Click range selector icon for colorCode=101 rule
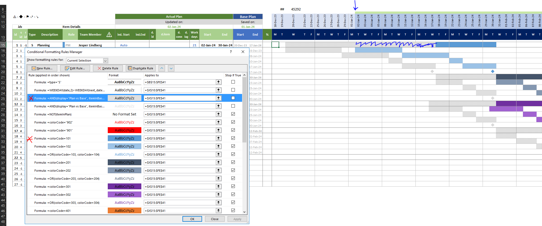 pyautogui.click(x=218, y=138)
